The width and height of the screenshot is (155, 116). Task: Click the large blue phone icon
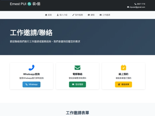(32, 68)
